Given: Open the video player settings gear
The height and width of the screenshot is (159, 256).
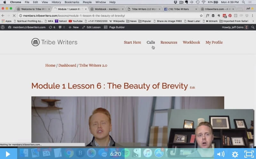Looking at the screenshot, I should [x=235, y=154].
